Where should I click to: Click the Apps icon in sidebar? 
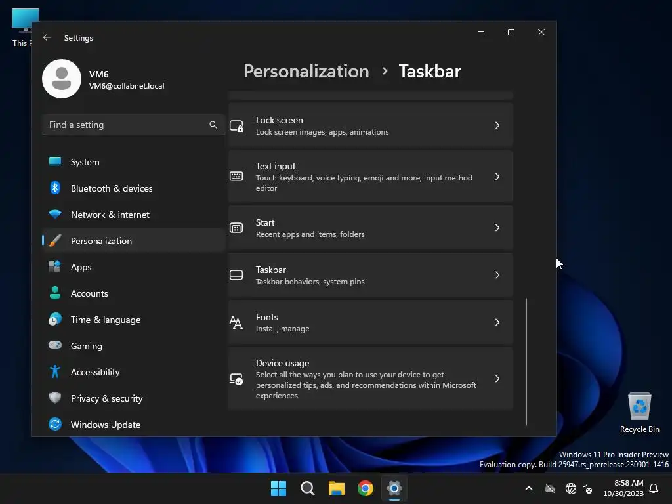[55, 266]
